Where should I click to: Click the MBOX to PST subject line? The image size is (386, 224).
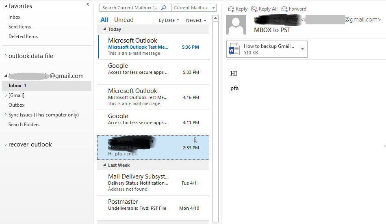point(272,30)
